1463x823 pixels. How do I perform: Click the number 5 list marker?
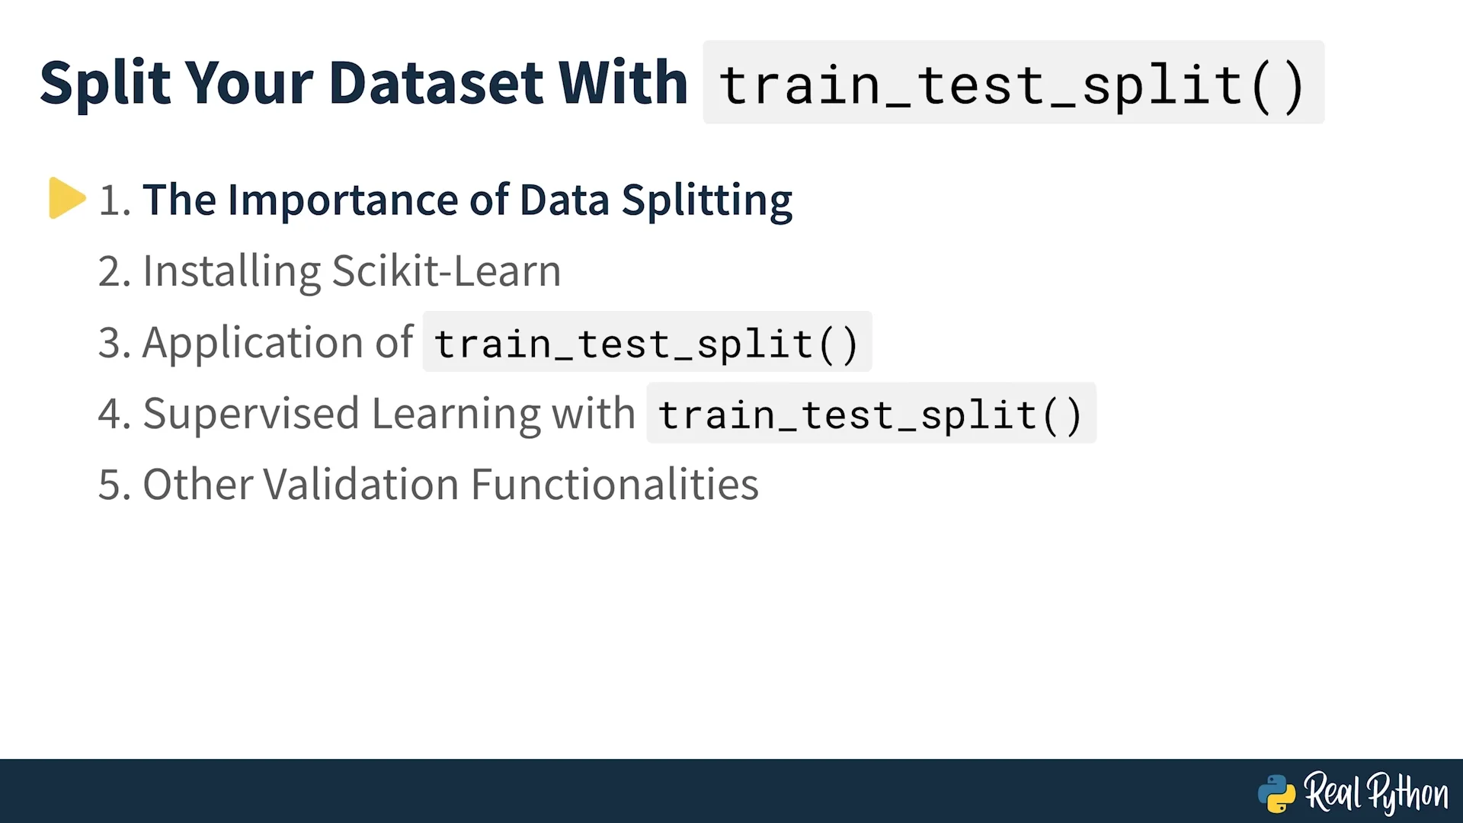tap(115, 485)
